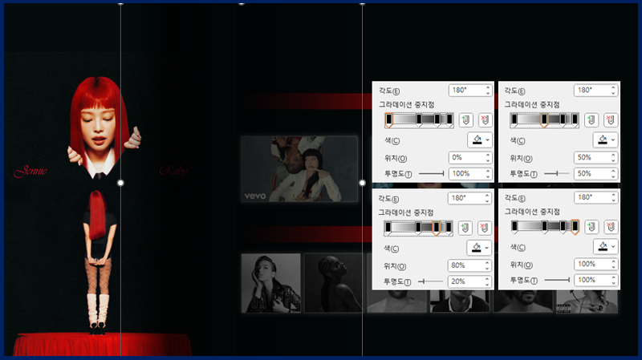Image resolution: width=642 pixels, height=360 pixels.
Task: Open color picker dropdown in the 0% position panel
Action: 479,140
